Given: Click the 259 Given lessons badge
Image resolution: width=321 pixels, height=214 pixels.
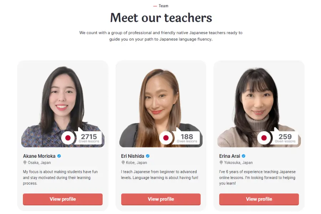Looking at the screenshot, I should pyautogui.click(x=285, y=138).
